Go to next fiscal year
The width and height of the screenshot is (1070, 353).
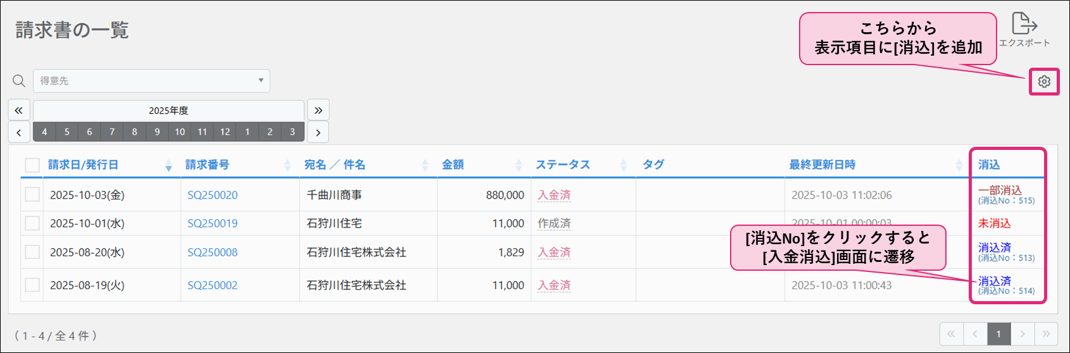pyautogui.click(x=318, y=110)
